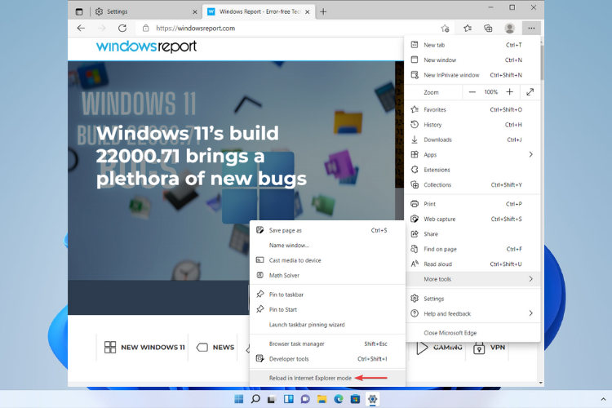Start Web capture from the menu

[472, 219]
